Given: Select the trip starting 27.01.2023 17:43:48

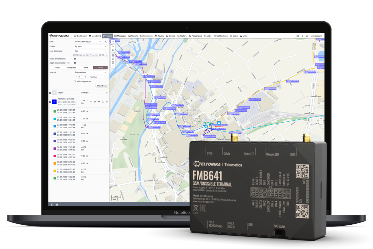Looking at the screenshot, I should point(79,126).
